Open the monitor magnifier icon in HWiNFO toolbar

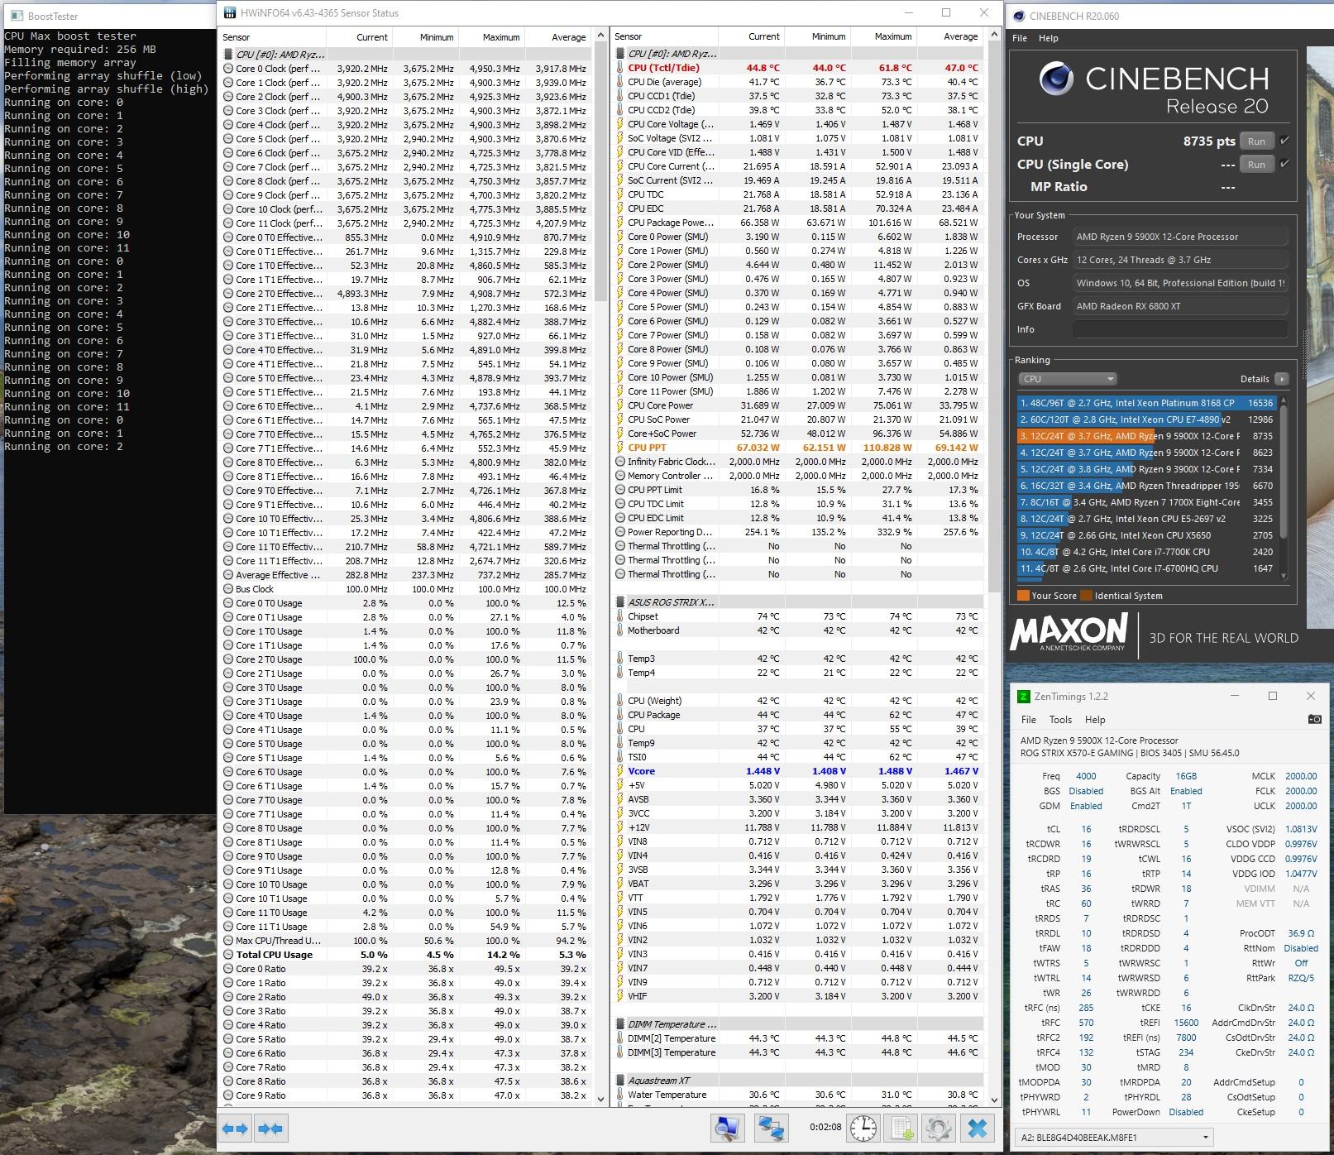728,1129
